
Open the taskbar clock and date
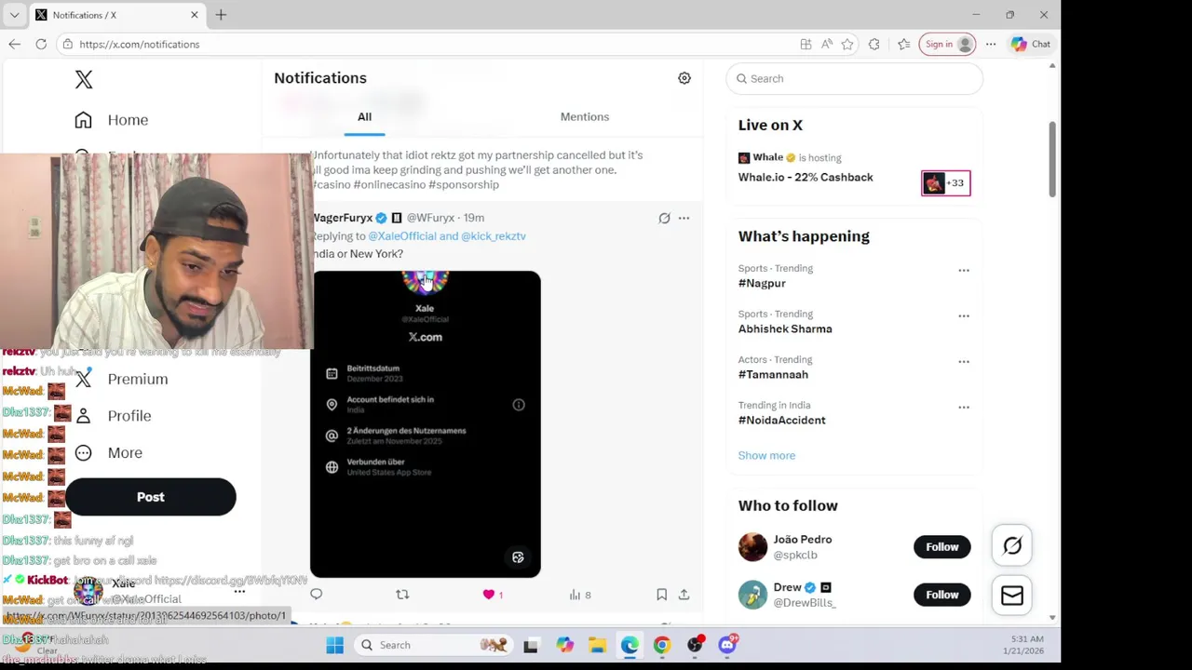1025,645
